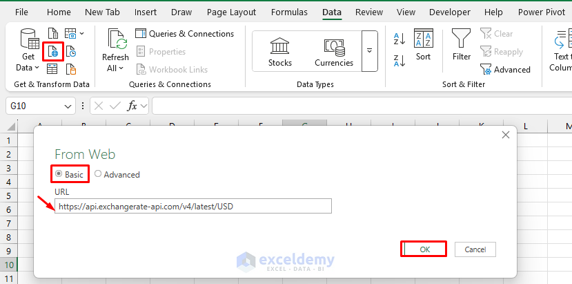The width and height of the screenshot is (572, 284).
Task: Select the Basic radio button
Action: pos(59,174)
